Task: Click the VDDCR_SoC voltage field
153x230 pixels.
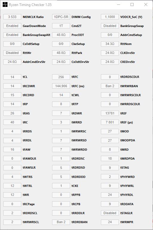Action: click(x=110, y=17)
